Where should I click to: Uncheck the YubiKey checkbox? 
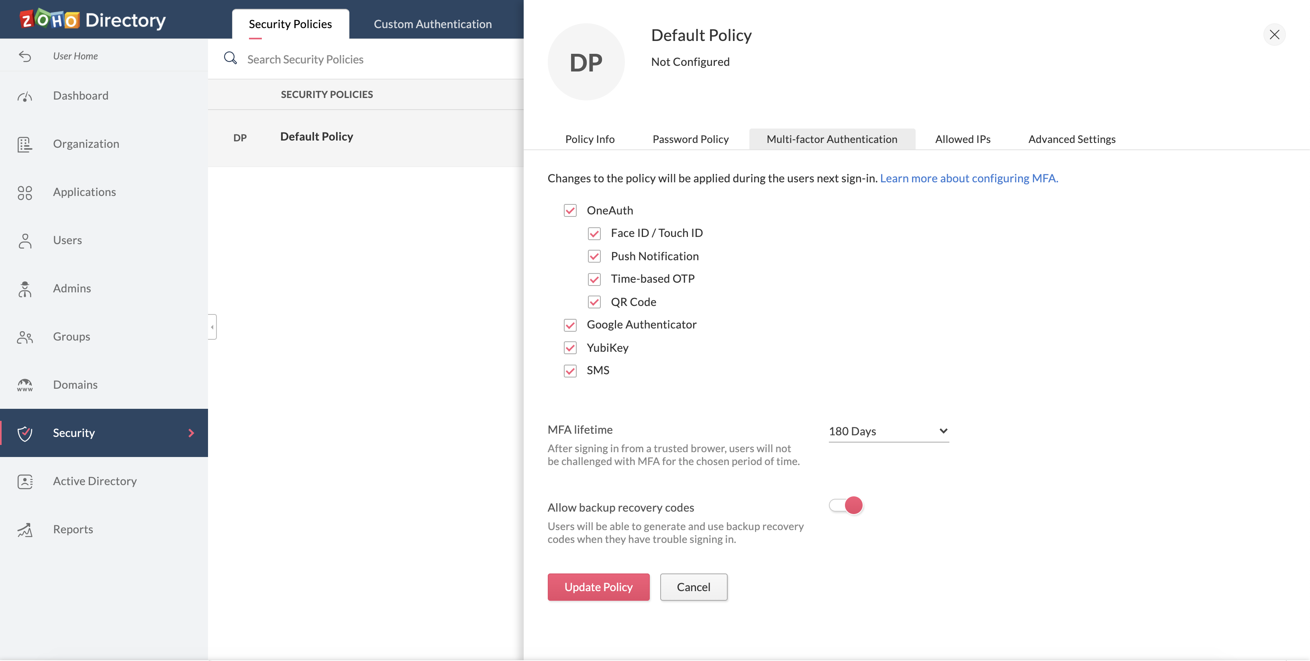coord(570,348)
